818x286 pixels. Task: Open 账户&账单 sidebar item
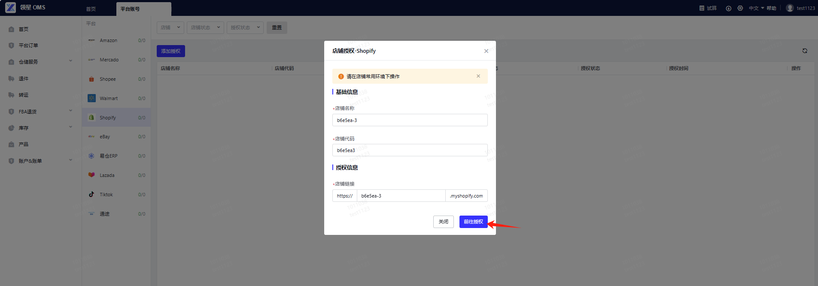(x=30, y=161)
